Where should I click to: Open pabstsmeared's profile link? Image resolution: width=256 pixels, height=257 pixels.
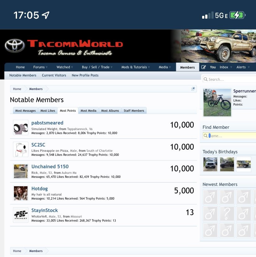[47, 123]
